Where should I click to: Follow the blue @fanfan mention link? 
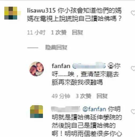tap(94, 109)
